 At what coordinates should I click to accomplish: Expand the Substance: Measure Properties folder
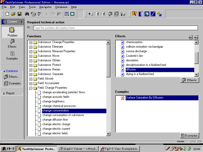(31, 52)
